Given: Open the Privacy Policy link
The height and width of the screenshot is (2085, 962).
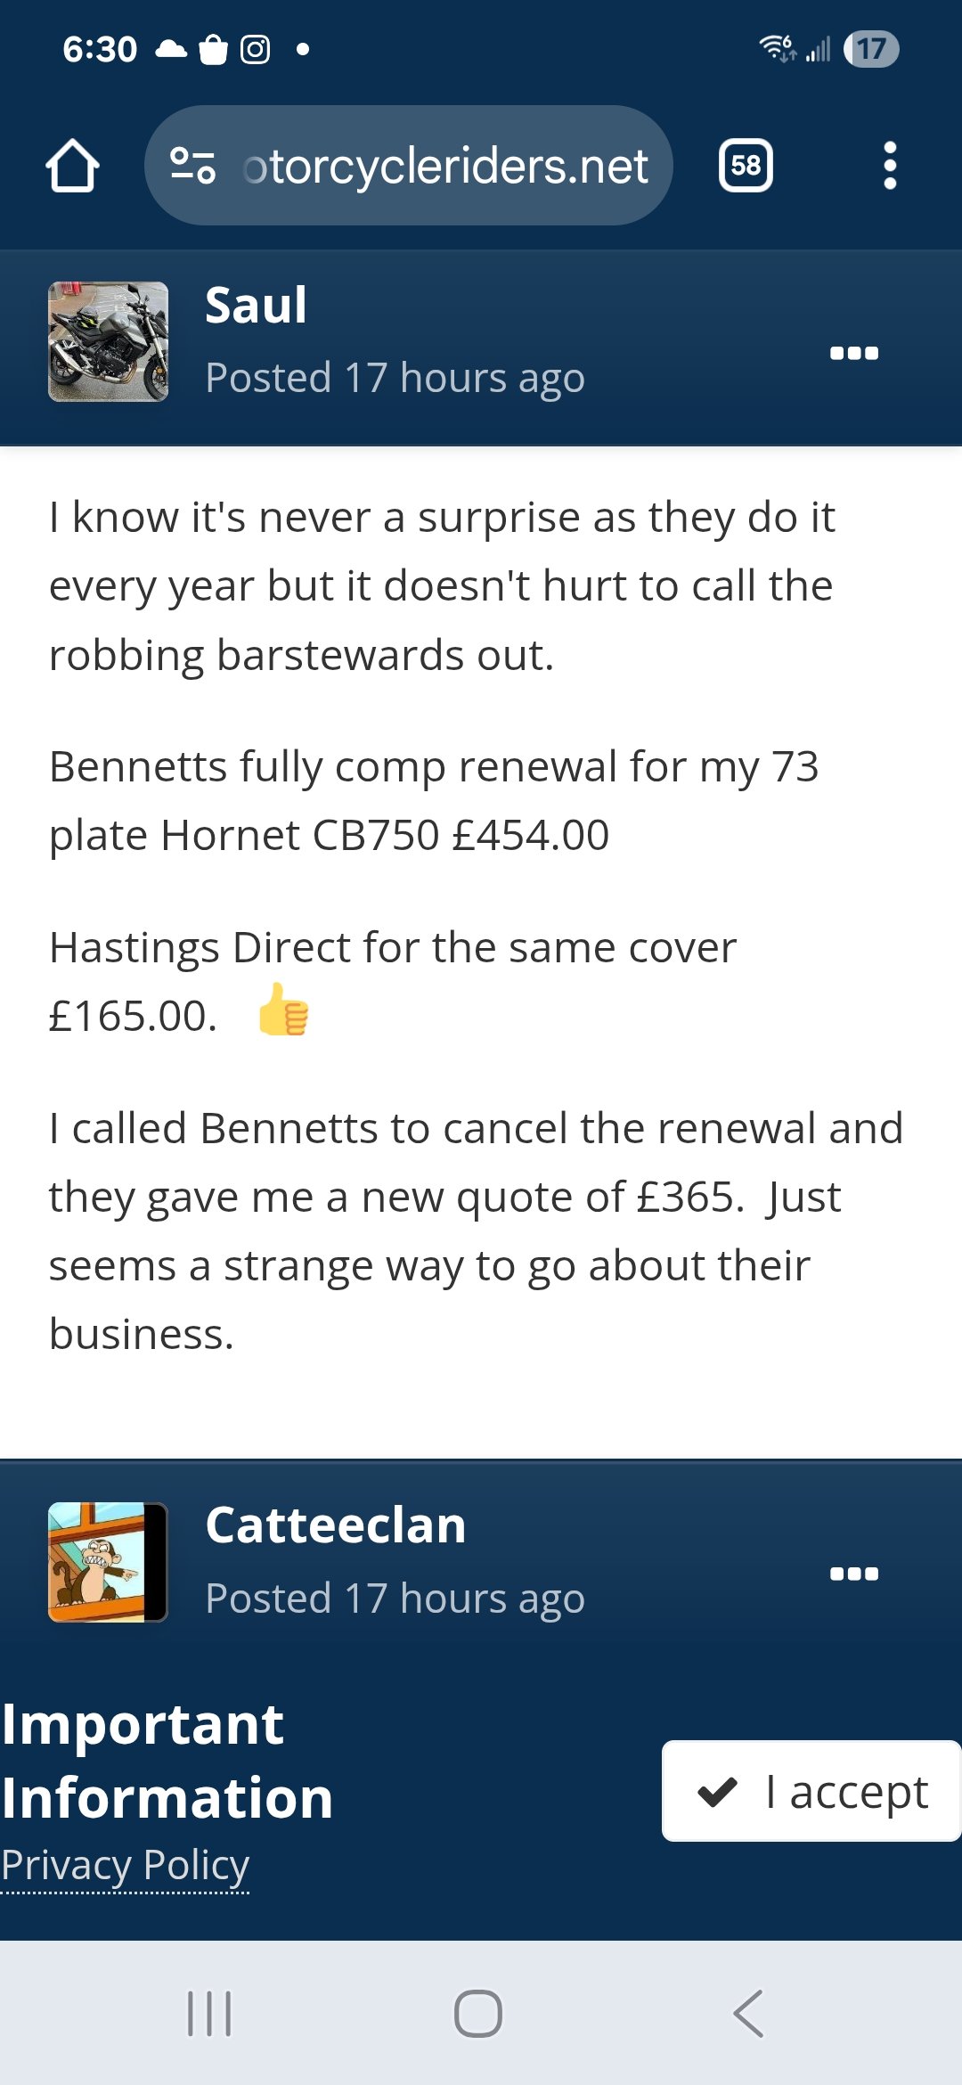Looking at the screenshot, I should (x=125, y=1864).
